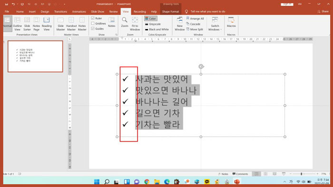Viewport: 333px width, 187px height.
Task: Save the presentation from the quick access toolbar
Action: click(x=7, y=4)
